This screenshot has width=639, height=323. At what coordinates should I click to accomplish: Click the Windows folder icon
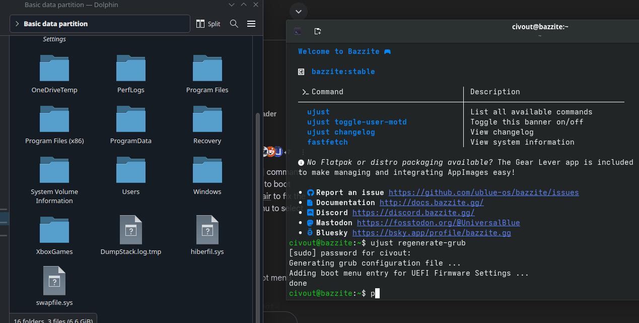coord(207,170)
